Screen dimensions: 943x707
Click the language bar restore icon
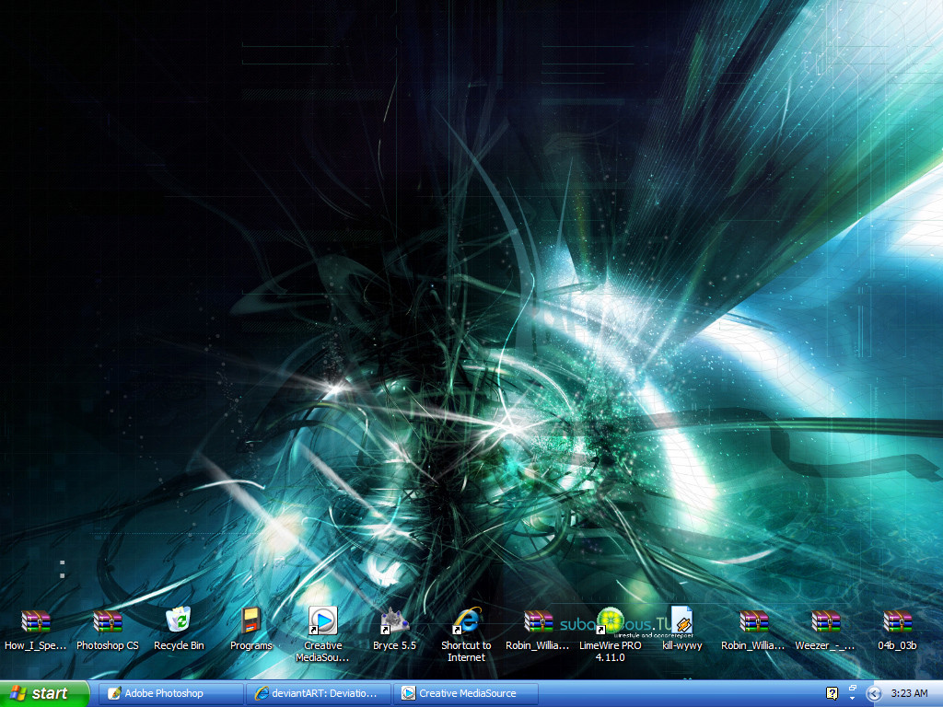853,689
